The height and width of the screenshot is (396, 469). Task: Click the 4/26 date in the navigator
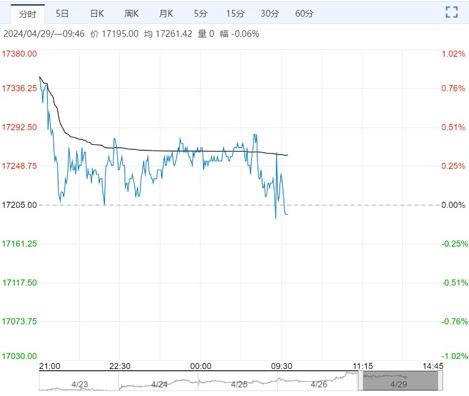click(318, 383)
